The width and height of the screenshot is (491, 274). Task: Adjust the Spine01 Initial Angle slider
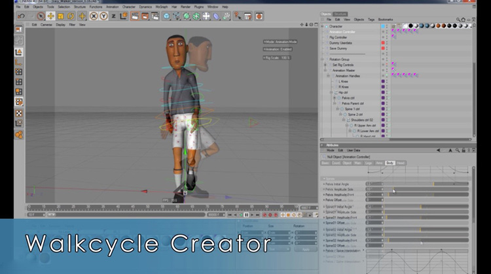426,207
